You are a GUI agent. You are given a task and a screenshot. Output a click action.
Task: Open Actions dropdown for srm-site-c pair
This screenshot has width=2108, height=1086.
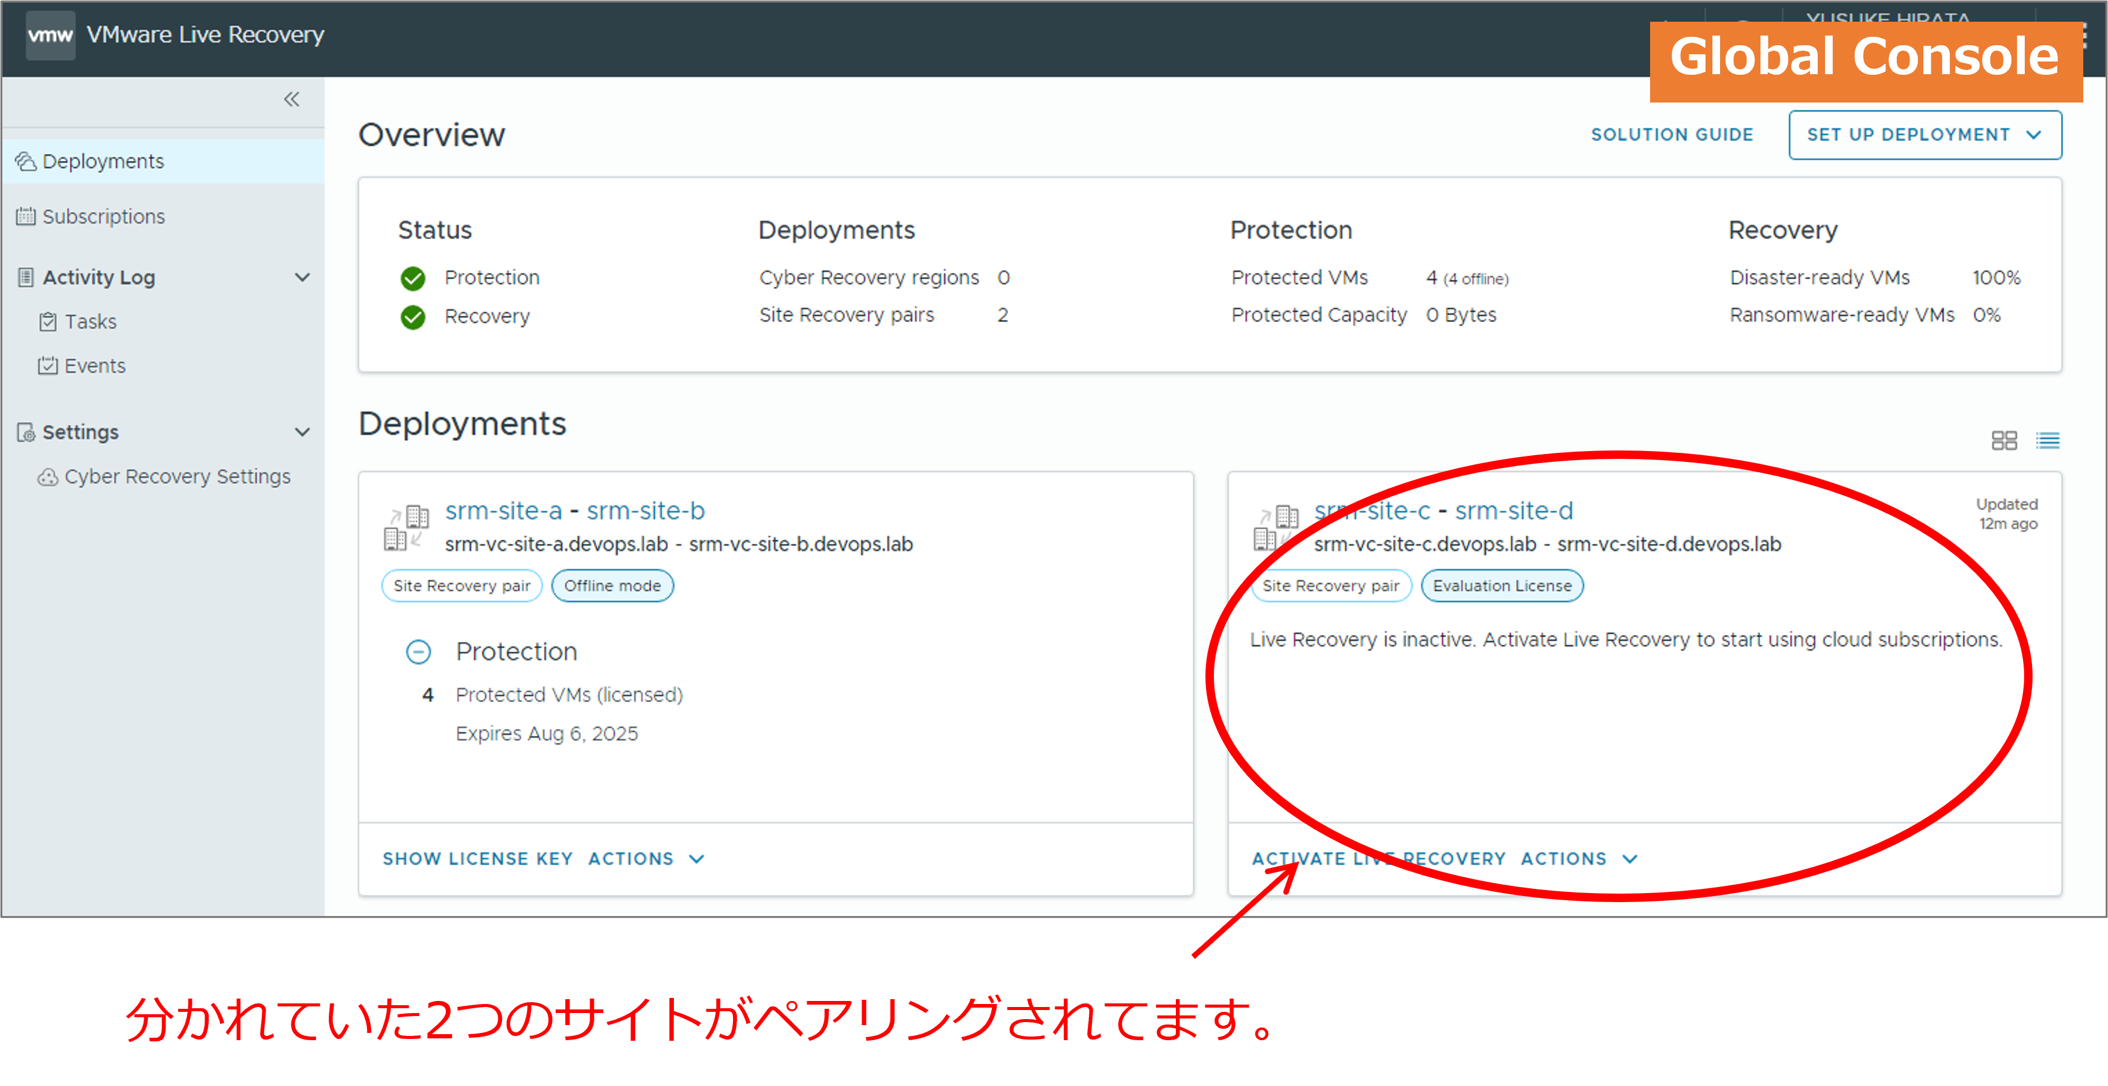tap(1579, 859)
